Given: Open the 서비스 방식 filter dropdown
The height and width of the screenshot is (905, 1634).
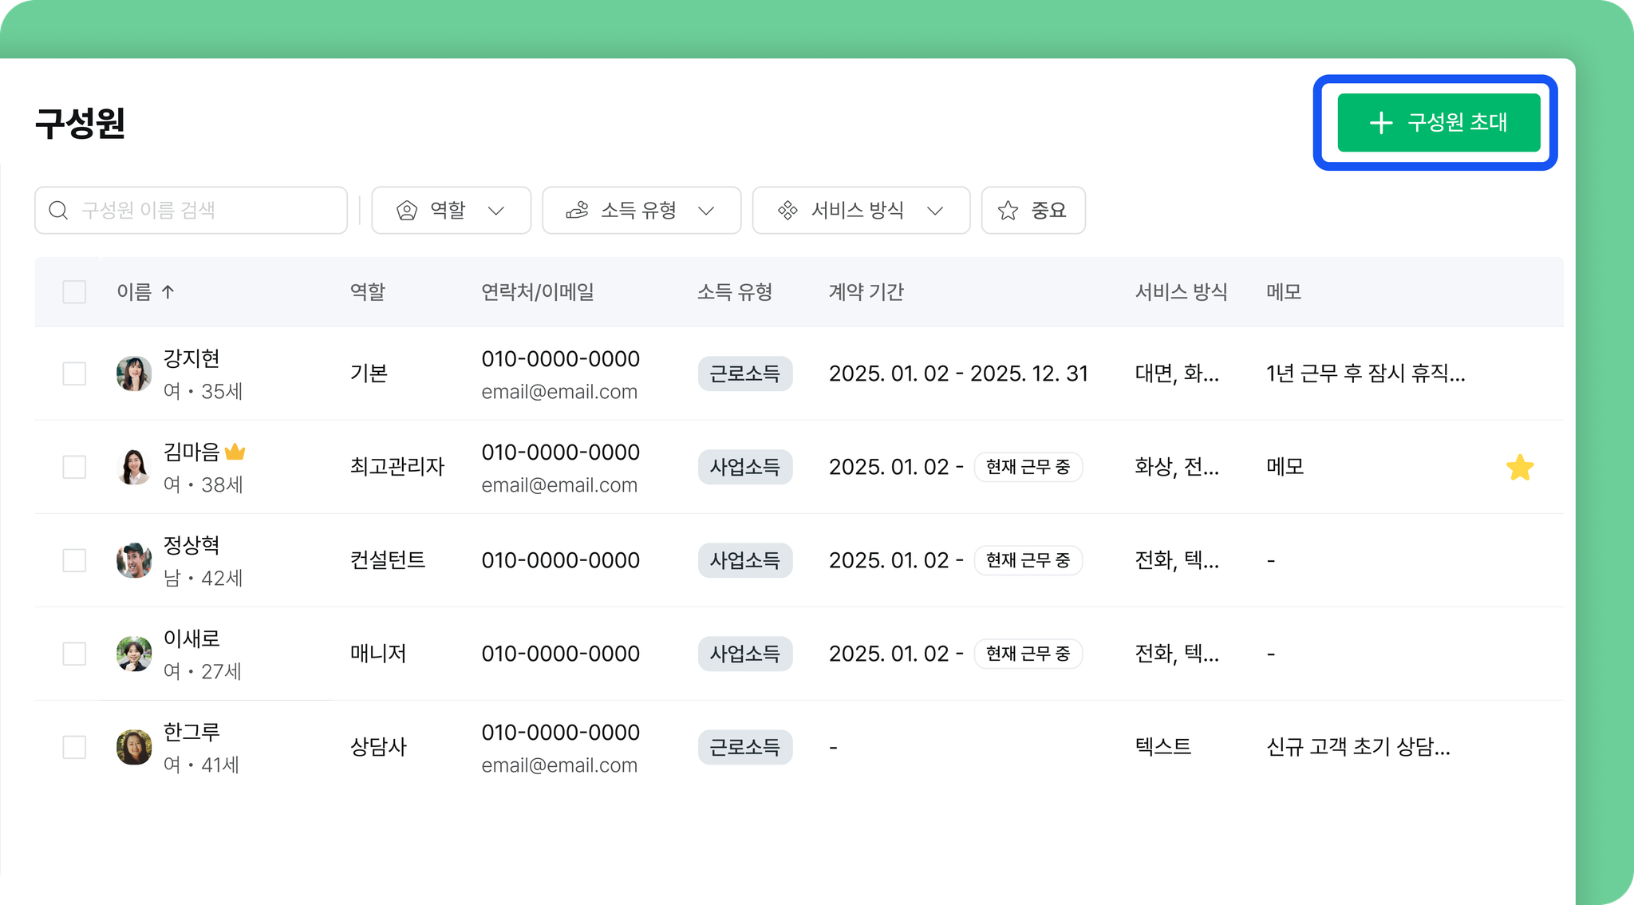Looking at the screenshot, I should coord(861,210).
